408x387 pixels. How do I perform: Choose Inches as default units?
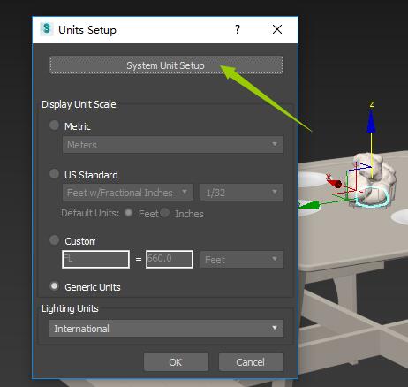tap(165, 213)
